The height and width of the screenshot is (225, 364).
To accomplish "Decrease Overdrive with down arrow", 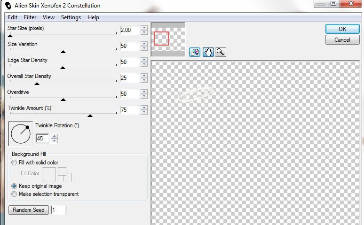I will coord(144,96).
